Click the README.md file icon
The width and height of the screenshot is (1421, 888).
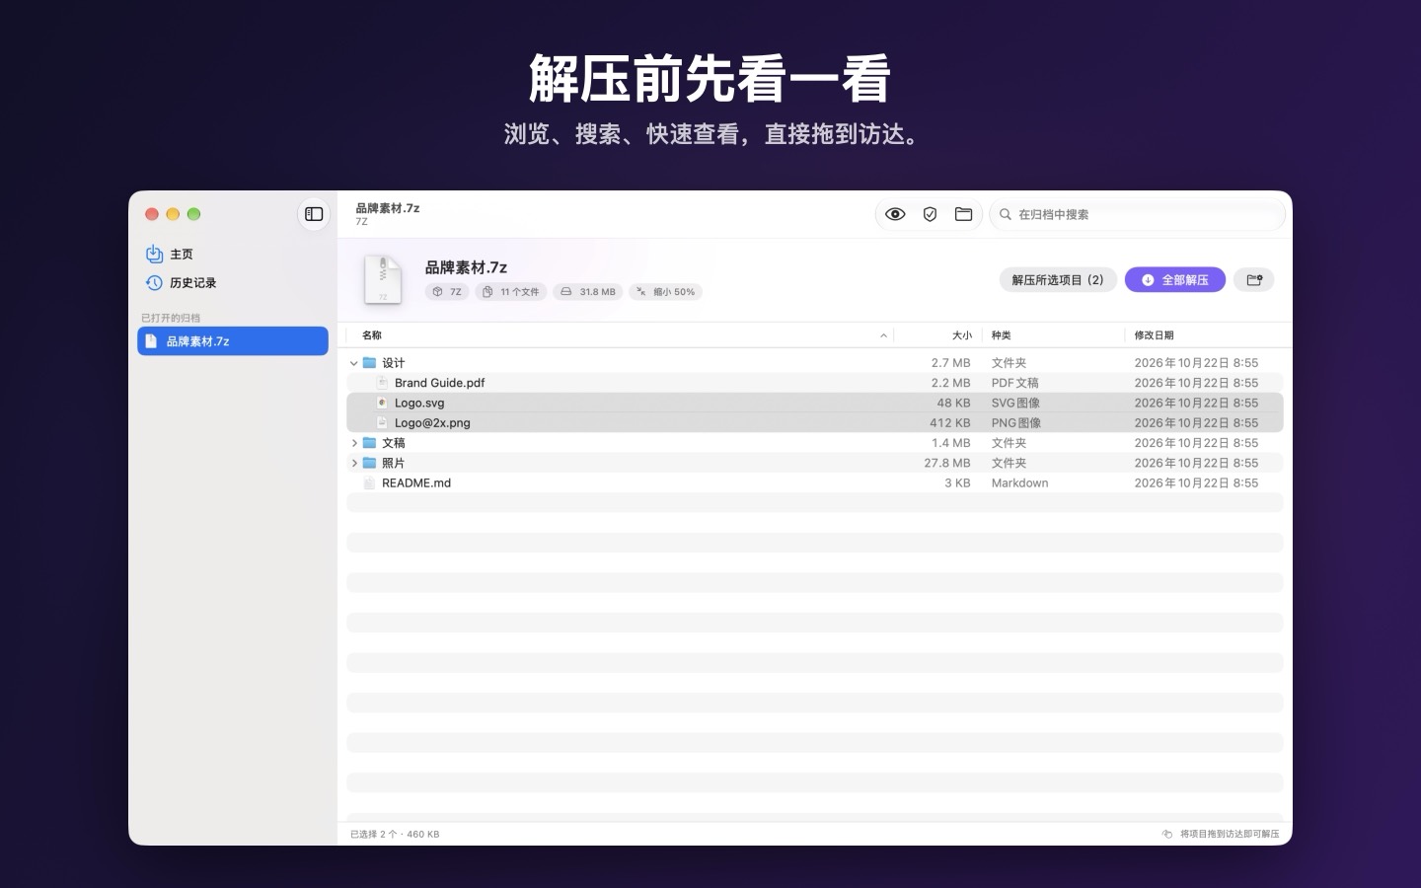point(369,482)
